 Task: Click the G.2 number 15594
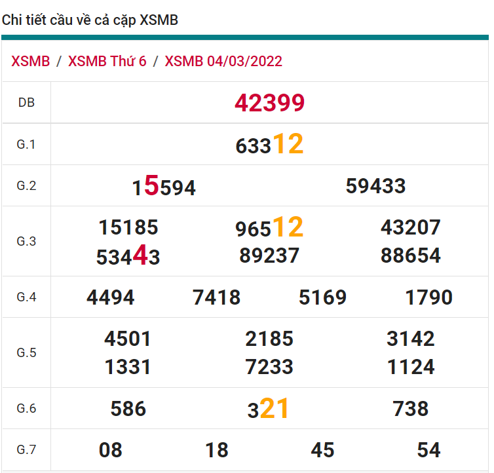pyautogui.click(x=164, y=187)
